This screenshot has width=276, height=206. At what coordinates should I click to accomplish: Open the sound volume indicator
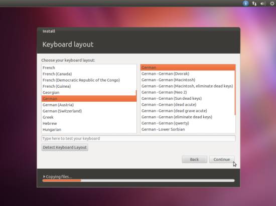click(263, 4)
